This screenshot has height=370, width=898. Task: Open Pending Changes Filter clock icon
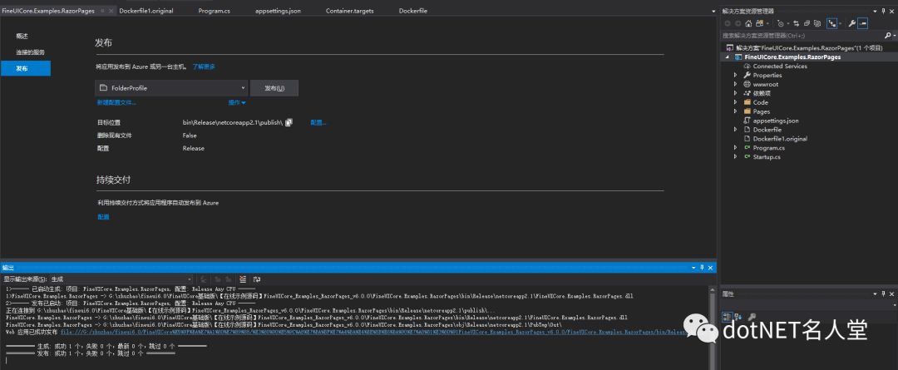pos(781,23)
